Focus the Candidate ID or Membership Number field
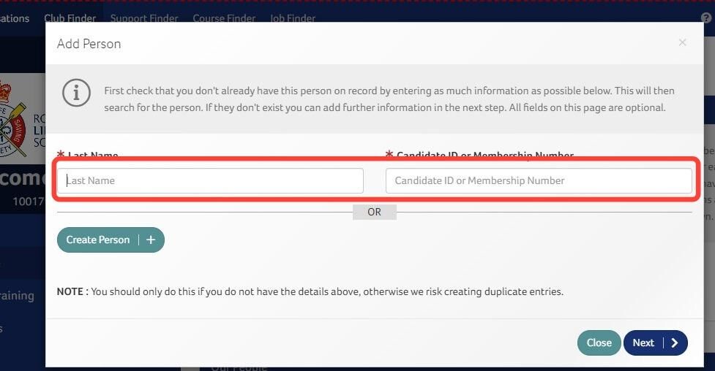715x371 pixels. click(539, 180)
